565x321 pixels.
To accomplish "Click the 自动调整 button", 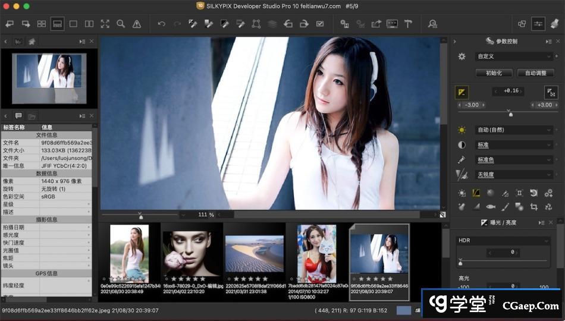I will [535, 73].
